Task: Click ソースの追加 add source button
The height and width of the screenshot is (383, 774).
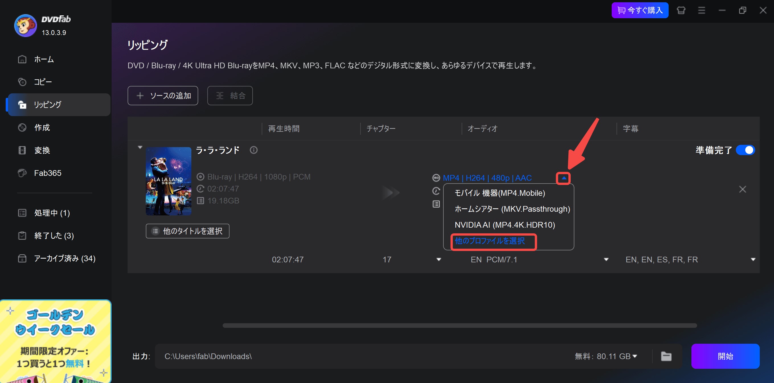Action: point(163,96)
